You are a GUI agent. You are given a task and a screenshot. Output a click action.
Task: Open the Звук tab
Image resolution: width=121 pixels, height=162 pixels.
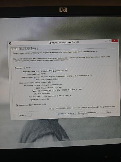28,49
